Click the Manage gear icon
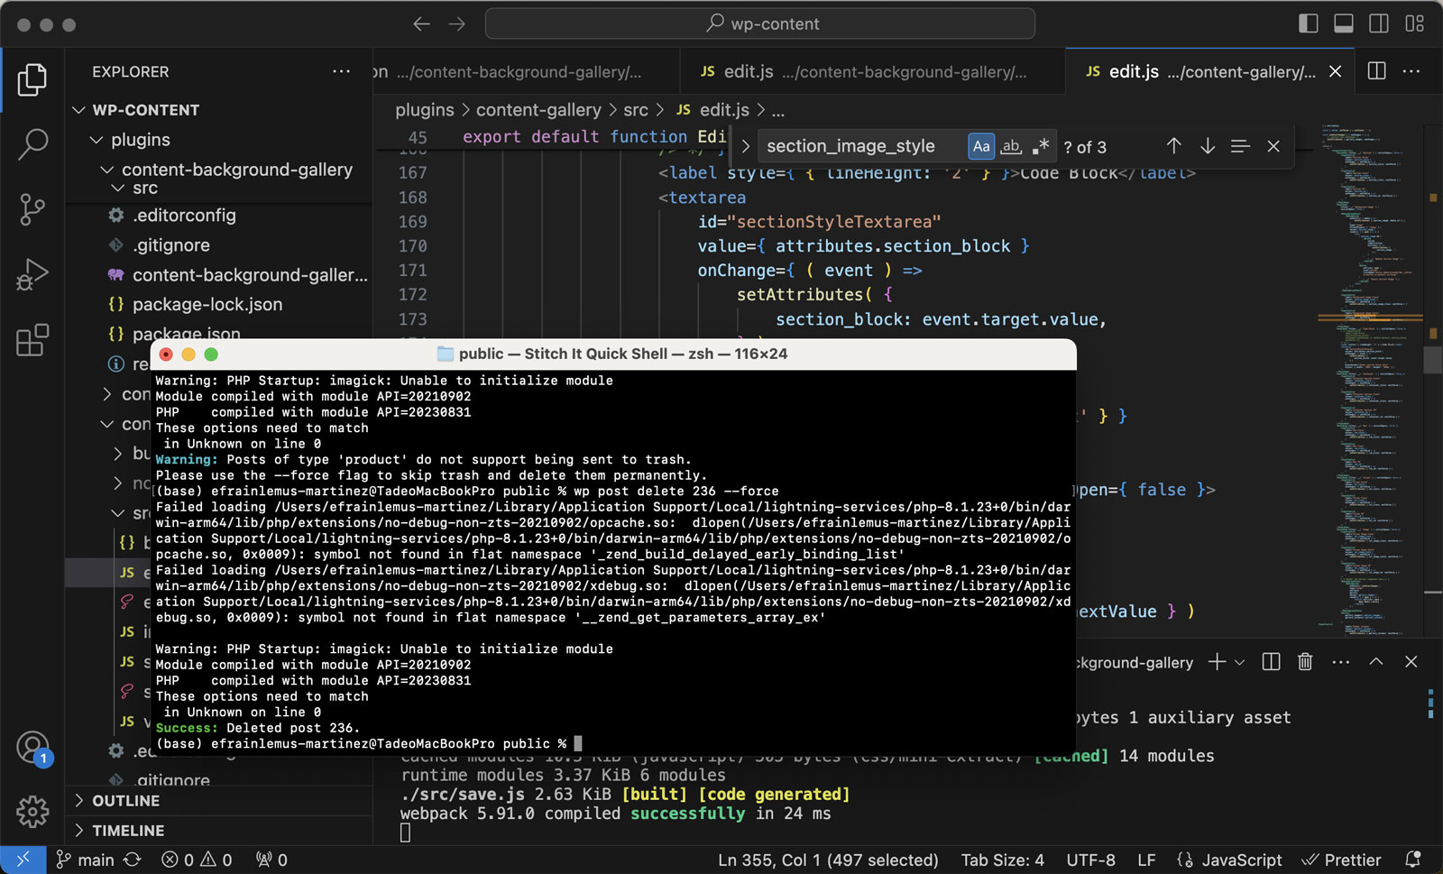This screenshot has width=1443, height=874. point(32,812)
